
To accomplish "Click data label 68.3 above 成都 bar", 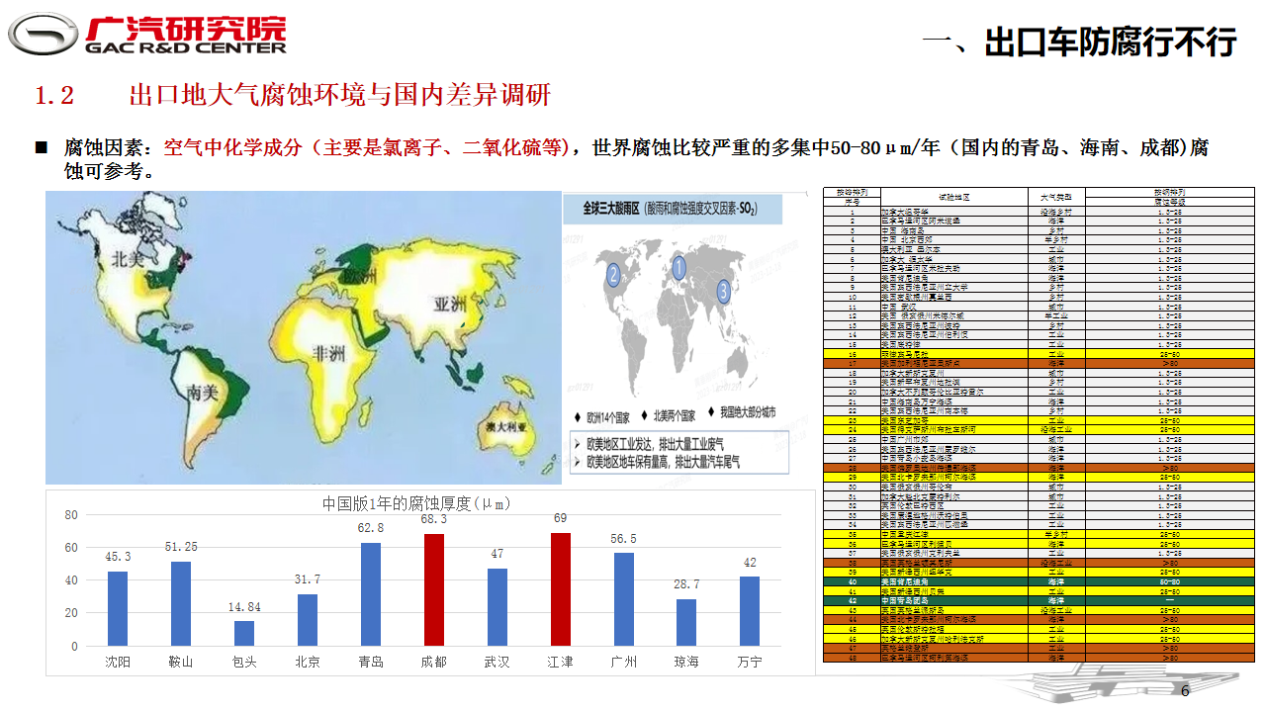I will coord(434,518).
